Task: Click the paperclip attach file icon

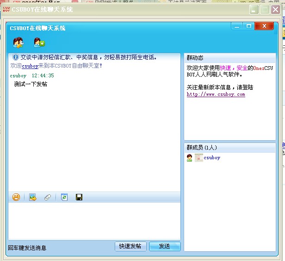Action: (48, 198)
